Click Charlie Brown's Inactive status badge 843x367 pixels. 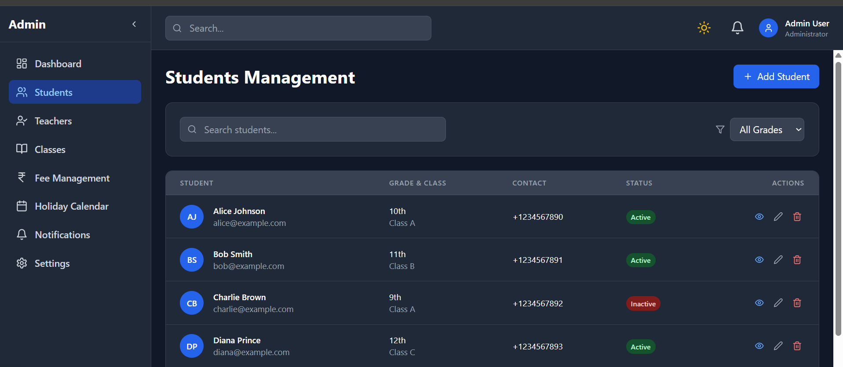point(643,304)
